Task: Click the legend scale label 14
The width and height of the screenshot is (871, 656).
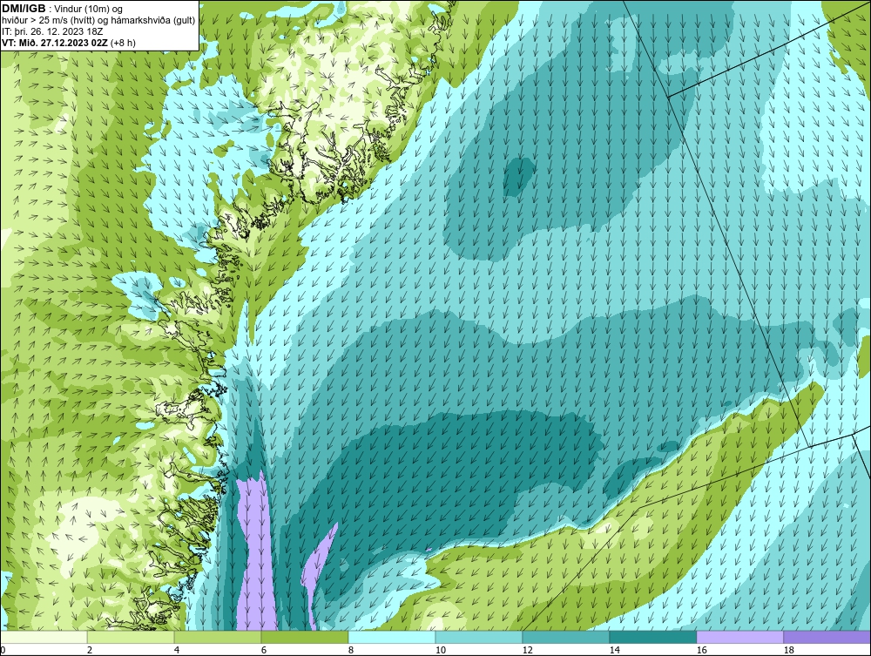Action: (x=614, y=650)
